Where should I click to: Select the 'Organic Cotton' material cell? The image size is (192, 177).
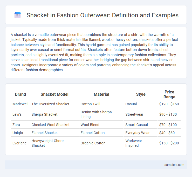101,143
